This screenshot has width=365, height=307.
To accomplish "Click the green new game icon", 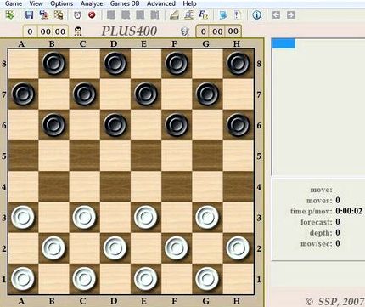I will (x=9, y=14).
